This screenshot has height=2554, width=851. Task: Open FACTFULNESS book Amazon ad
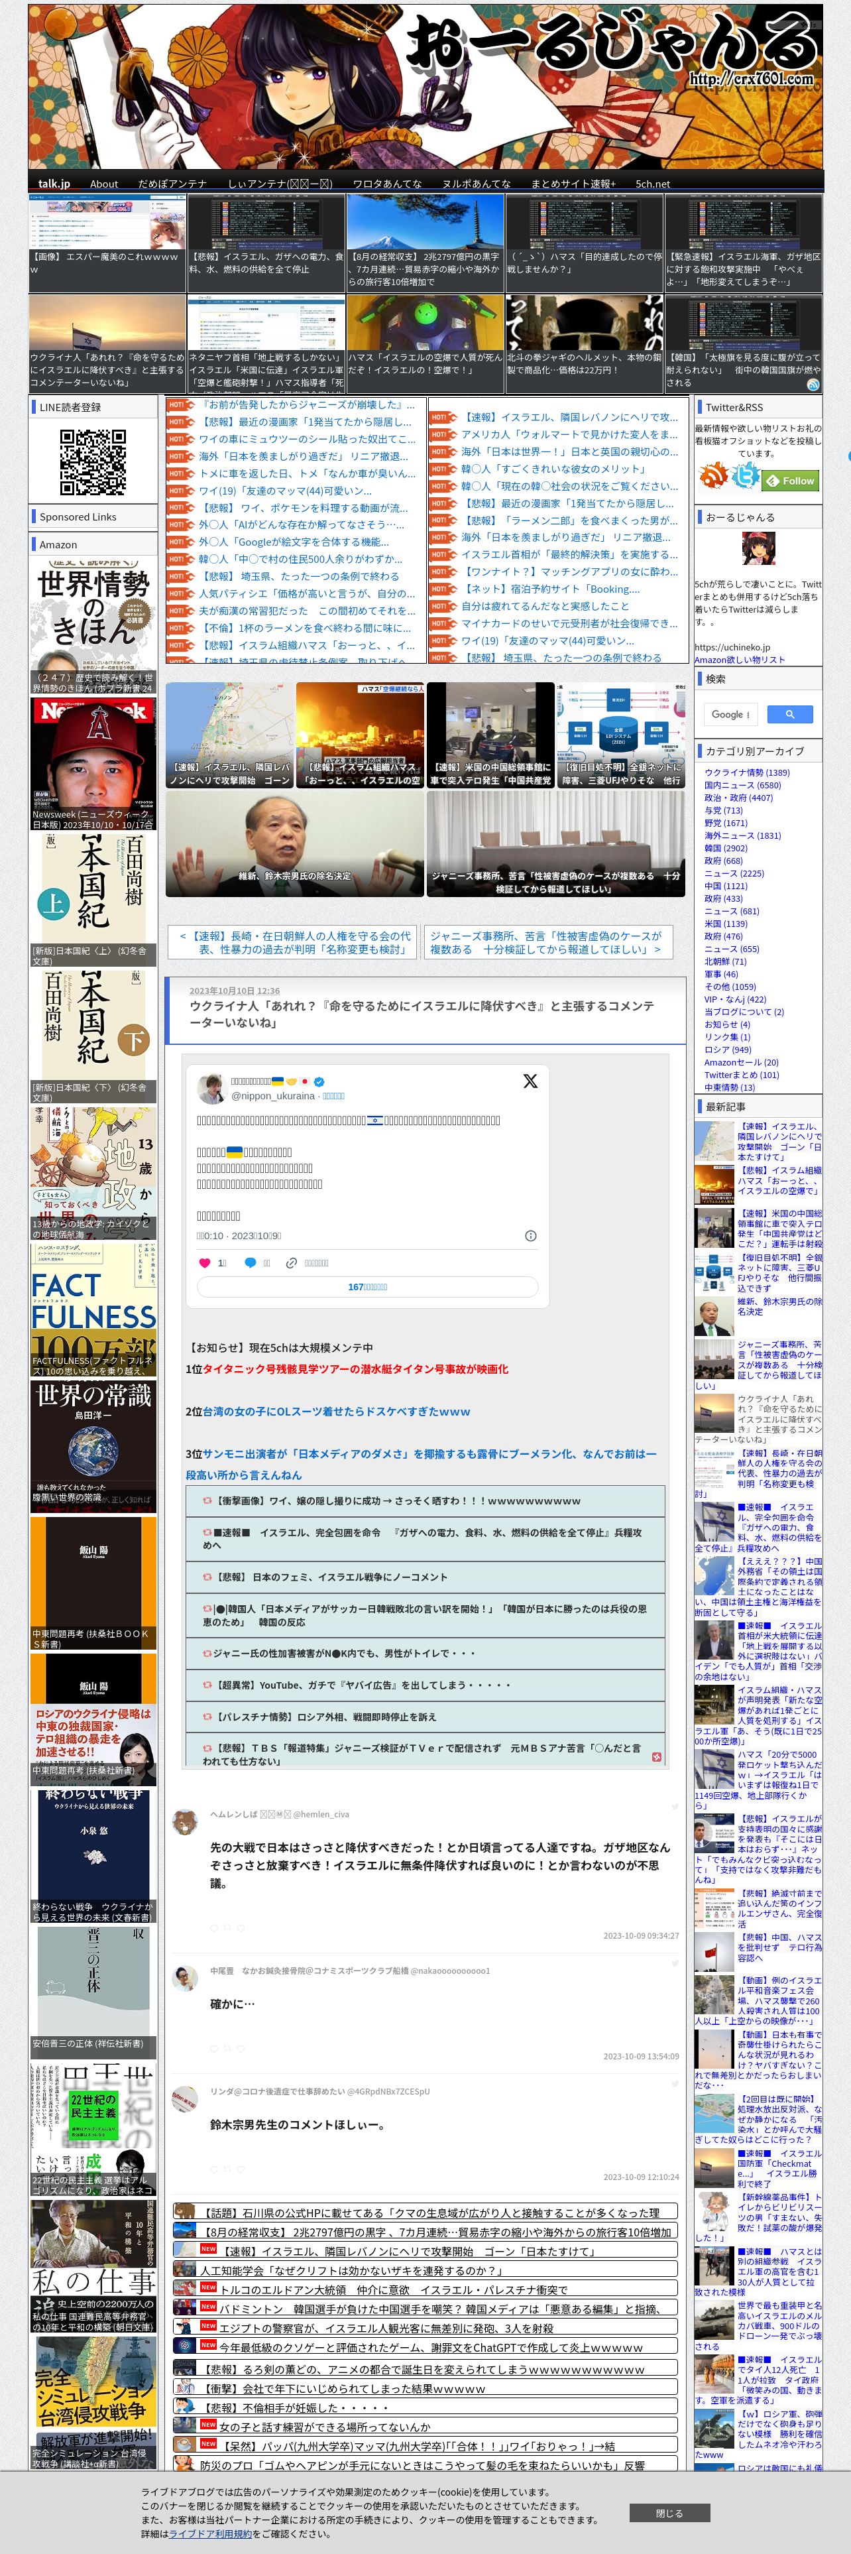point(93,1311)
